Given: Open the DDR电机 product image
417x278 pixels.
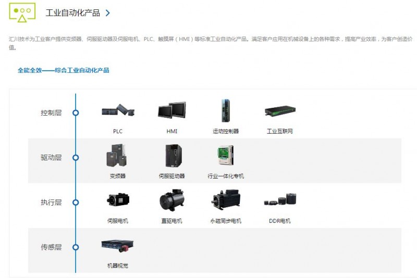Looking at the screenshot, I should click(x=280, y=200).
